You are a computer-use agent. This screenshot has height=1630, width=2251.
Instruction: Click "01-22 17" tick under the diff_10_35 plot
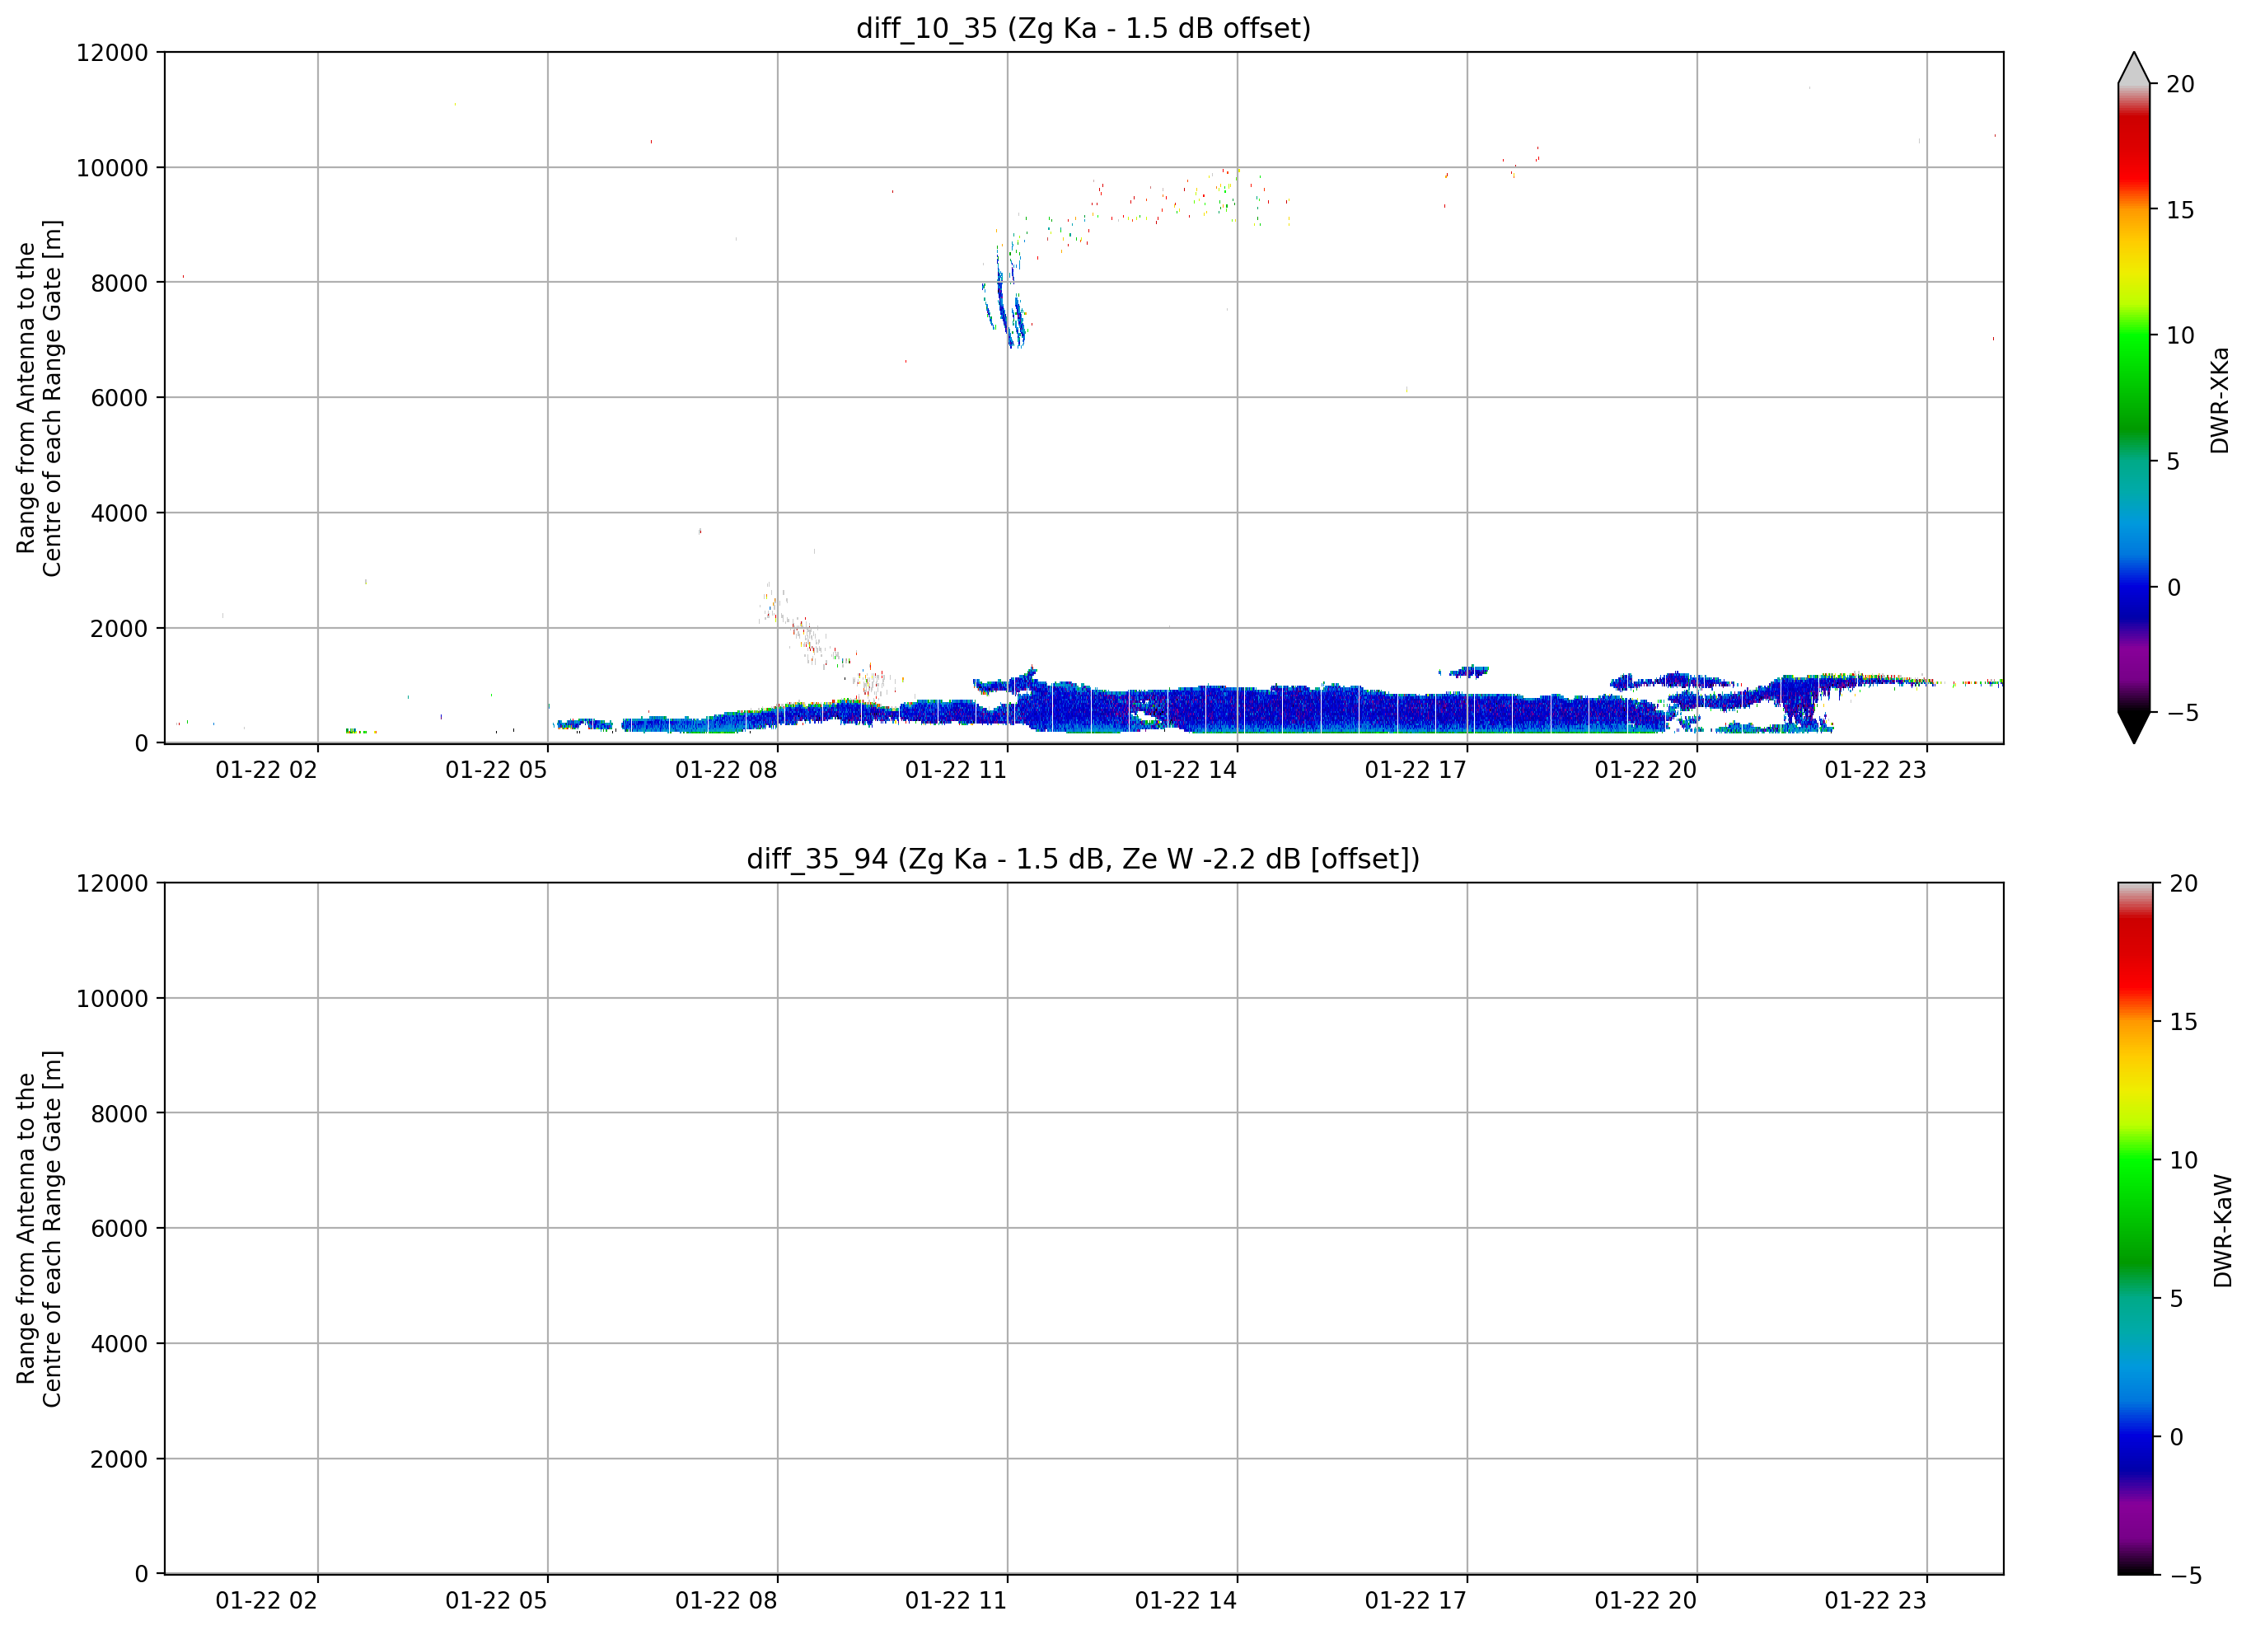point(1416,771)
